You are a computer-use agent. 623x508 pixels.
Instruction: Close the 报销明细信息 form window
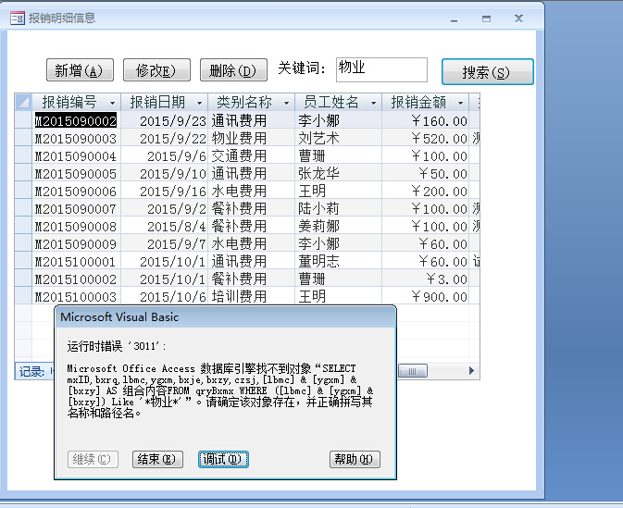tap(518, 18)
